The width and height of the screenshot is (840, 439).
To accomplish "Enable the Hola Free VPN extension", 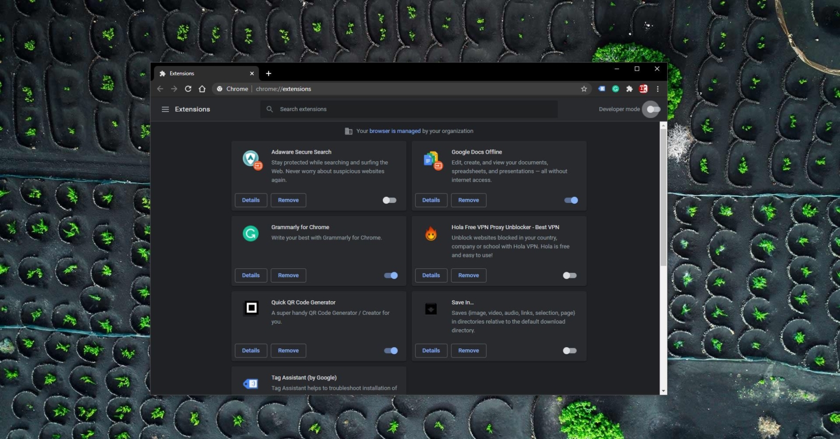I will (569, 275).
